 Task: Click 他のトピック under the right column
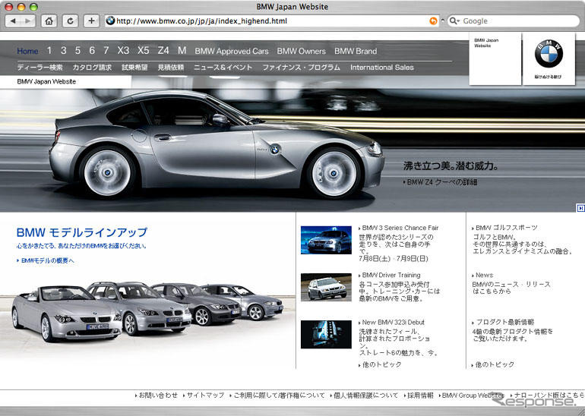coord(493,364)
